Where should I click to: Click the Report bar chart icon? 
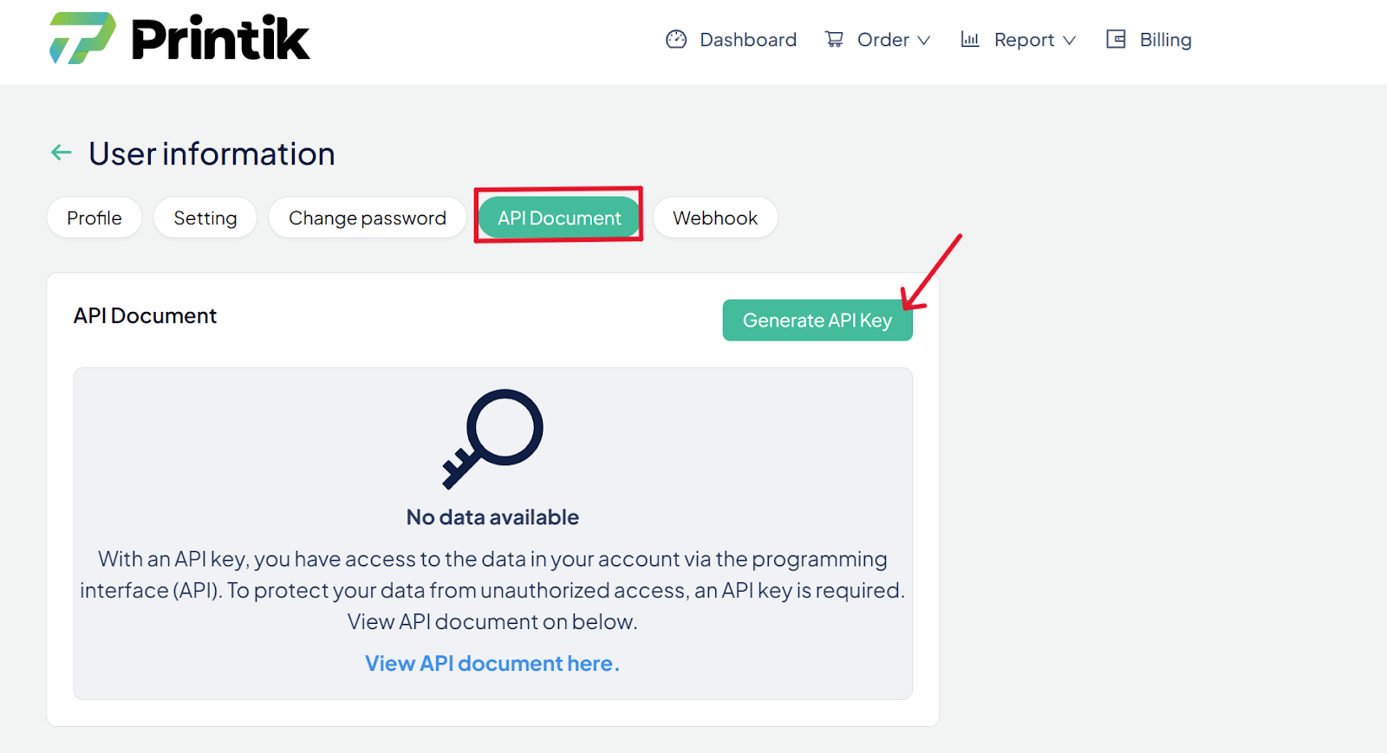click(970, 40)
